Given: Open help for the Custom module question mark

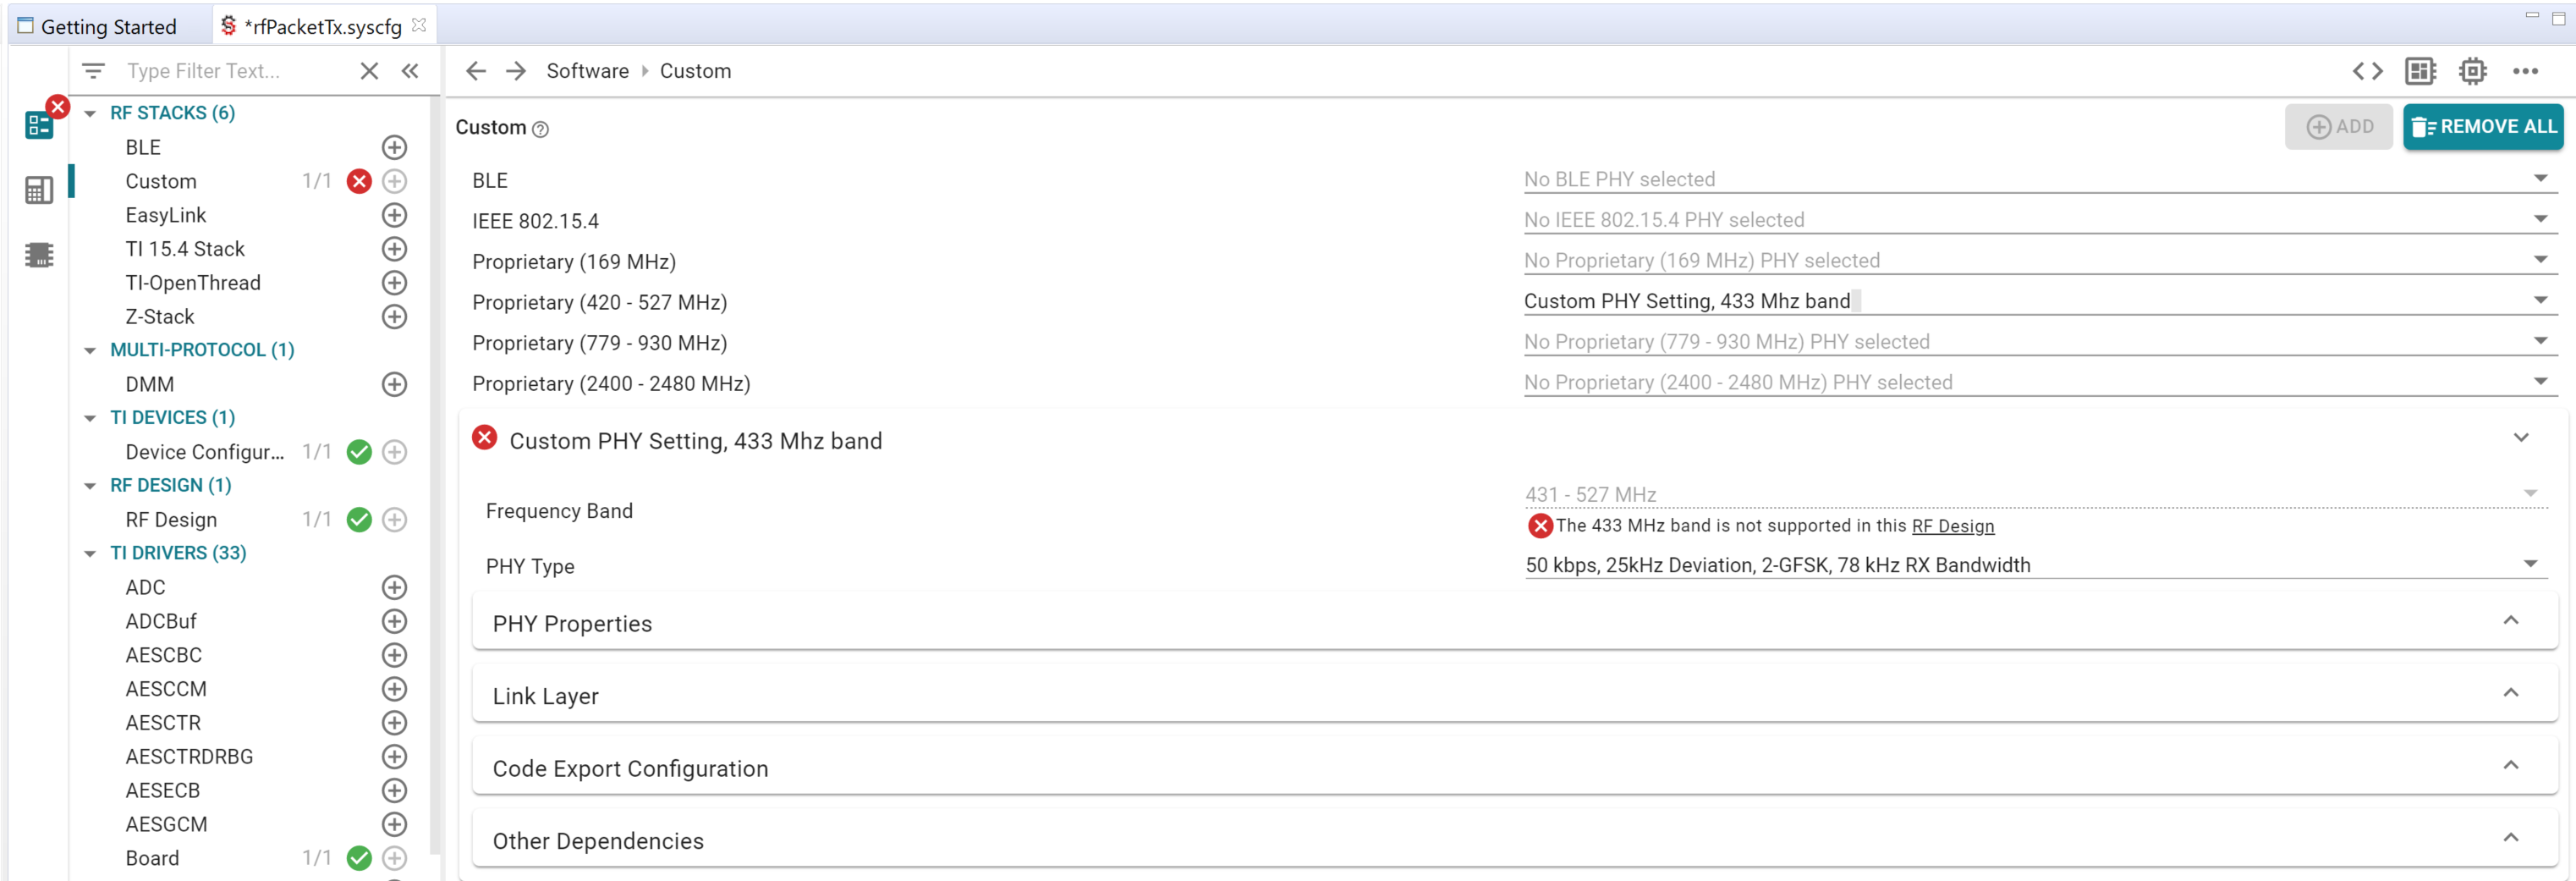Looking at the screenshot, I should pyautogui.click(x=541, y=129).
